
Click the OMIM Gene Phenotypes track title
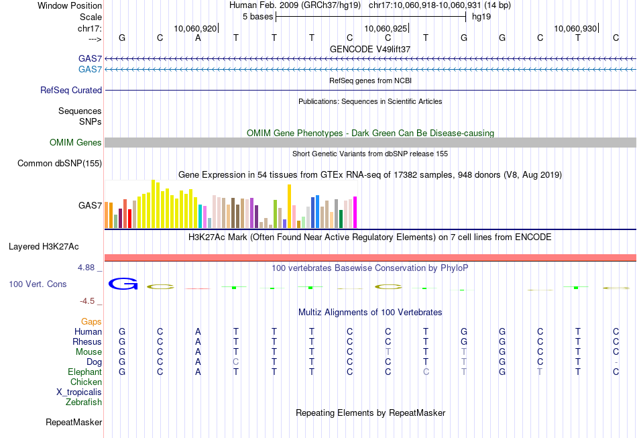coord(370,133)
